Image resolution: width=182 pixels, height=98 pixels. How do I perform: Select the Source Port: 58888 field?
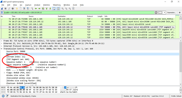click(x=16, y=52)
